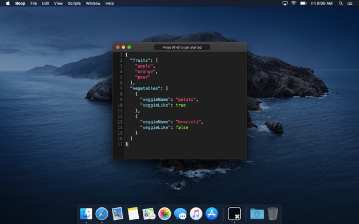
Task: Click line number 17 in the gutter
Action: [x=120, y=144]
